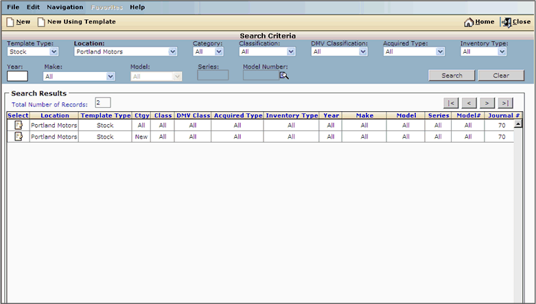Click the New toolbar label
Screen dimensions: 536x304
pyautogui.click(x=23, y=22)
